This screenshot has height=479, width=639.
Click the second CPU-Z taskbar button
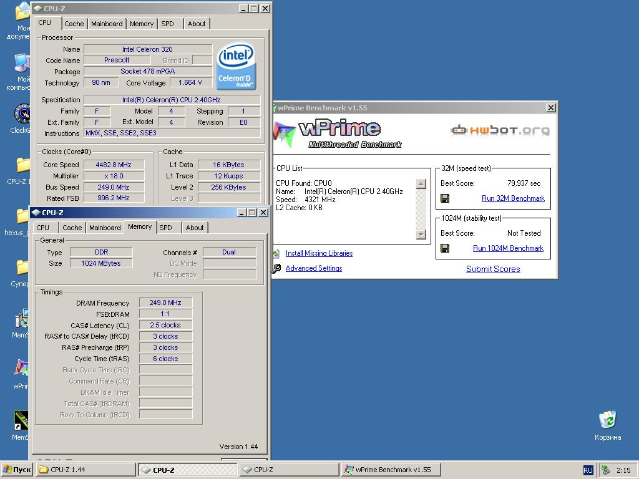coord(288,470)
